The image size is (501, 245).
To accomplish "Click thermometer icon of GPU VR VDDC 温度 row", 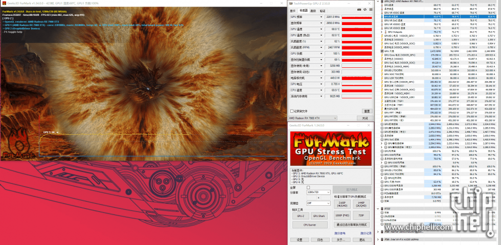I will point(382,12).
